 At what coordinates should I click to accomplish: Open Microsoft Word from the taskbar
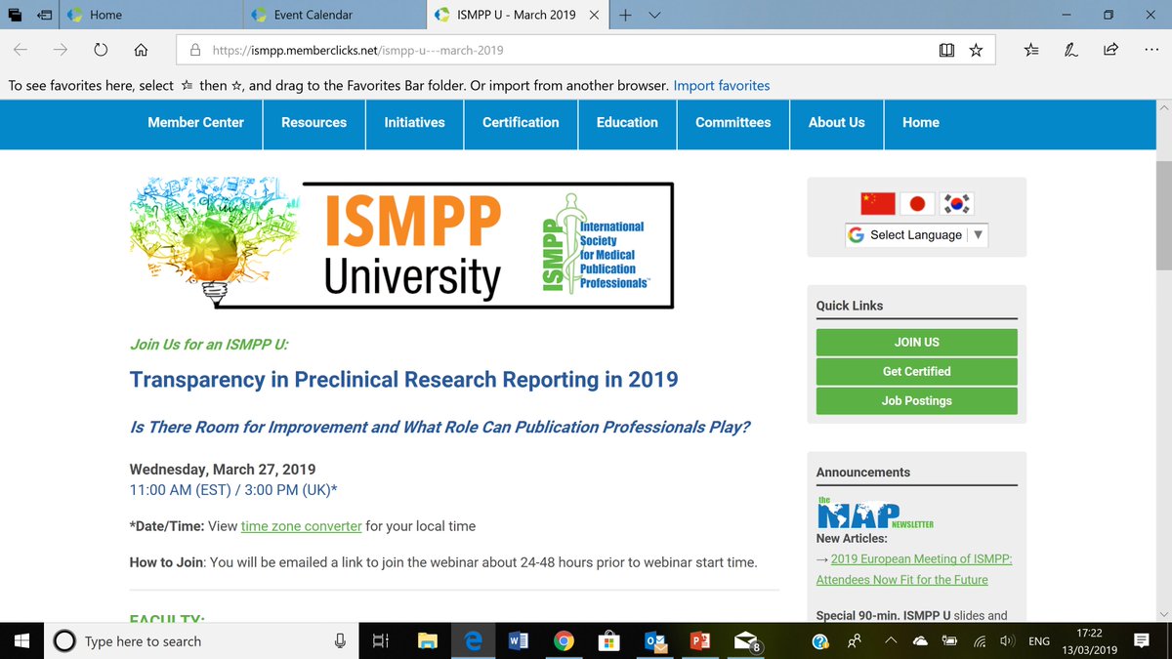point(519,641)
